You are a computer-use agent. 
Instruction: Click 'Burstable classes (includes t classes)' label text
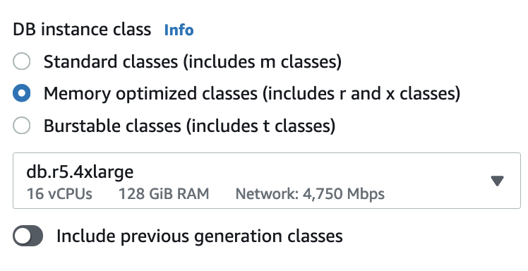190,126
